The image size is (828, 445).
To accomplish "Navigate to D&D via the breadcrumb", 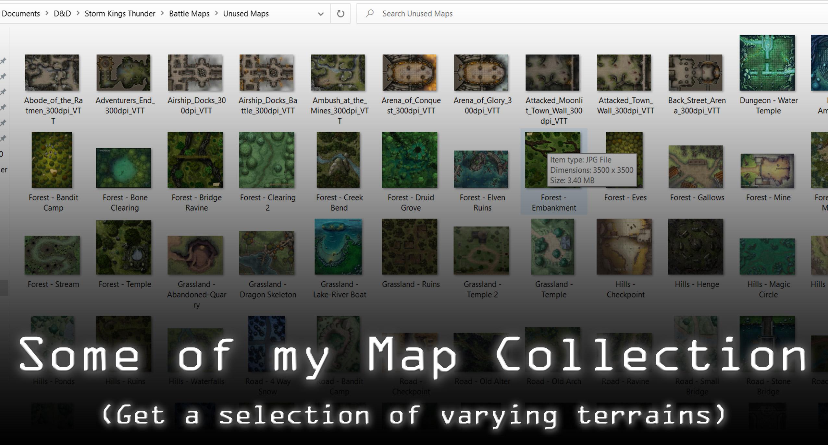I will (x=62, y=13).
